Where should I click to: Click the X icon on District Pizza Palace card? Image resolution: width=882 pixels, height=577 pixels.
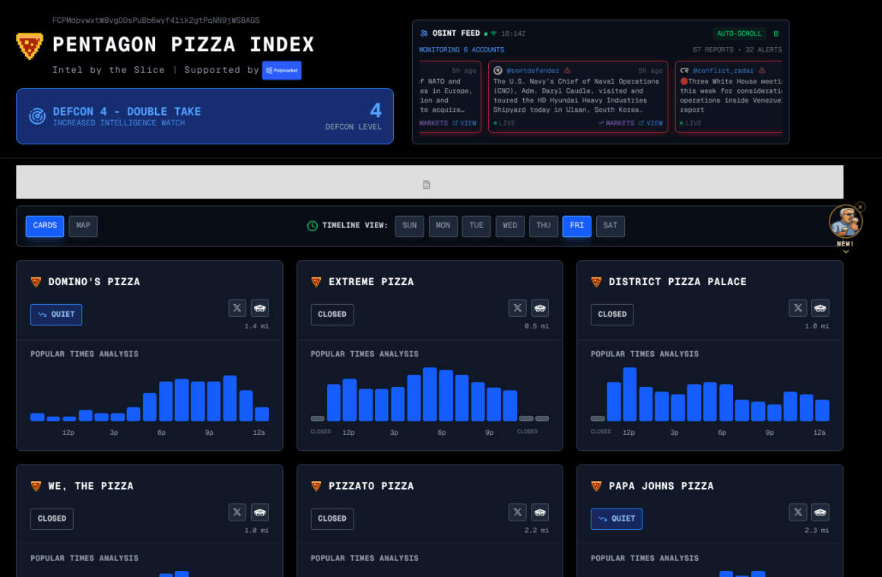point(798,308)
